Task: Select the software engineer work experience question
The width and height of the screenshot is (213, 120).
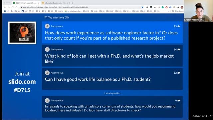Action: click(x=112, y=32)
